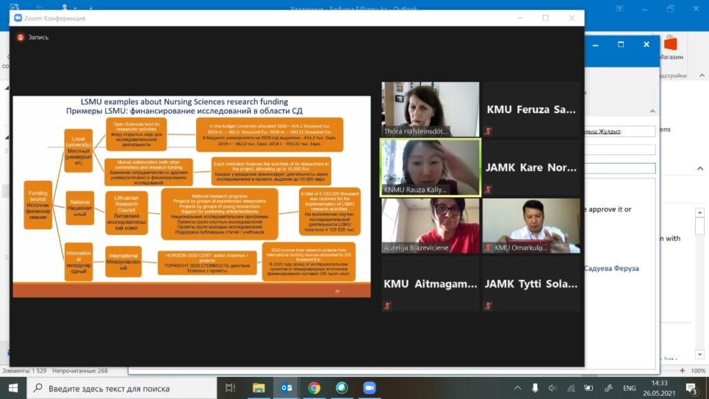This screenshot has height=399, width=709.
Task: Show hidden system tray icons
Action: pyautogui.click(x=517, y=388)
